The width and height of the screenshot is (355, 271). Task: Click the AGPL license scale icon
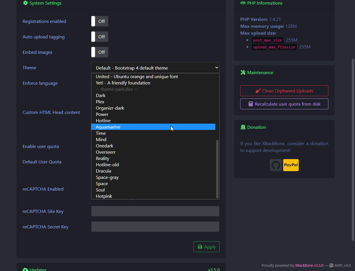tap(331, 266)
